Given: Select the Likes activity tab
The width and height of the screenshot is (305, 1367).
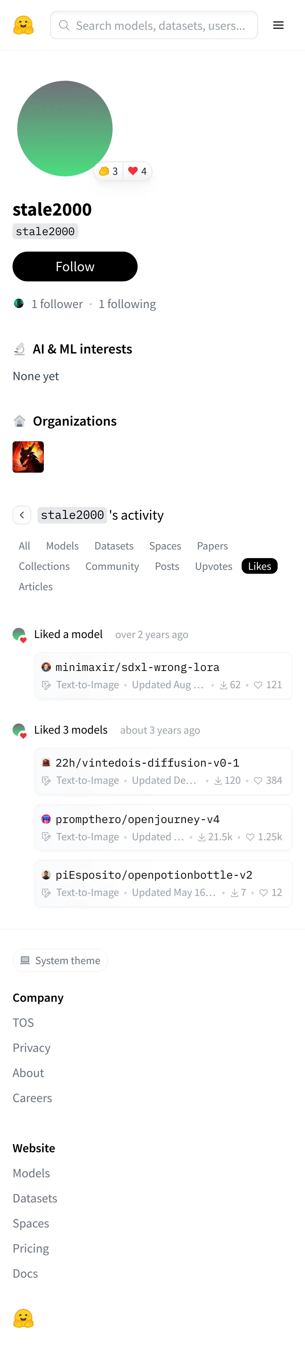Looking at the screenshot, I should (x=259, y=566).
